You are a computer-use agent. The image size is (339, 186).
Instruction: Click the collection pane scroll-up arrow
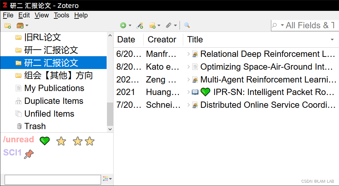click(x=110, y=35)
